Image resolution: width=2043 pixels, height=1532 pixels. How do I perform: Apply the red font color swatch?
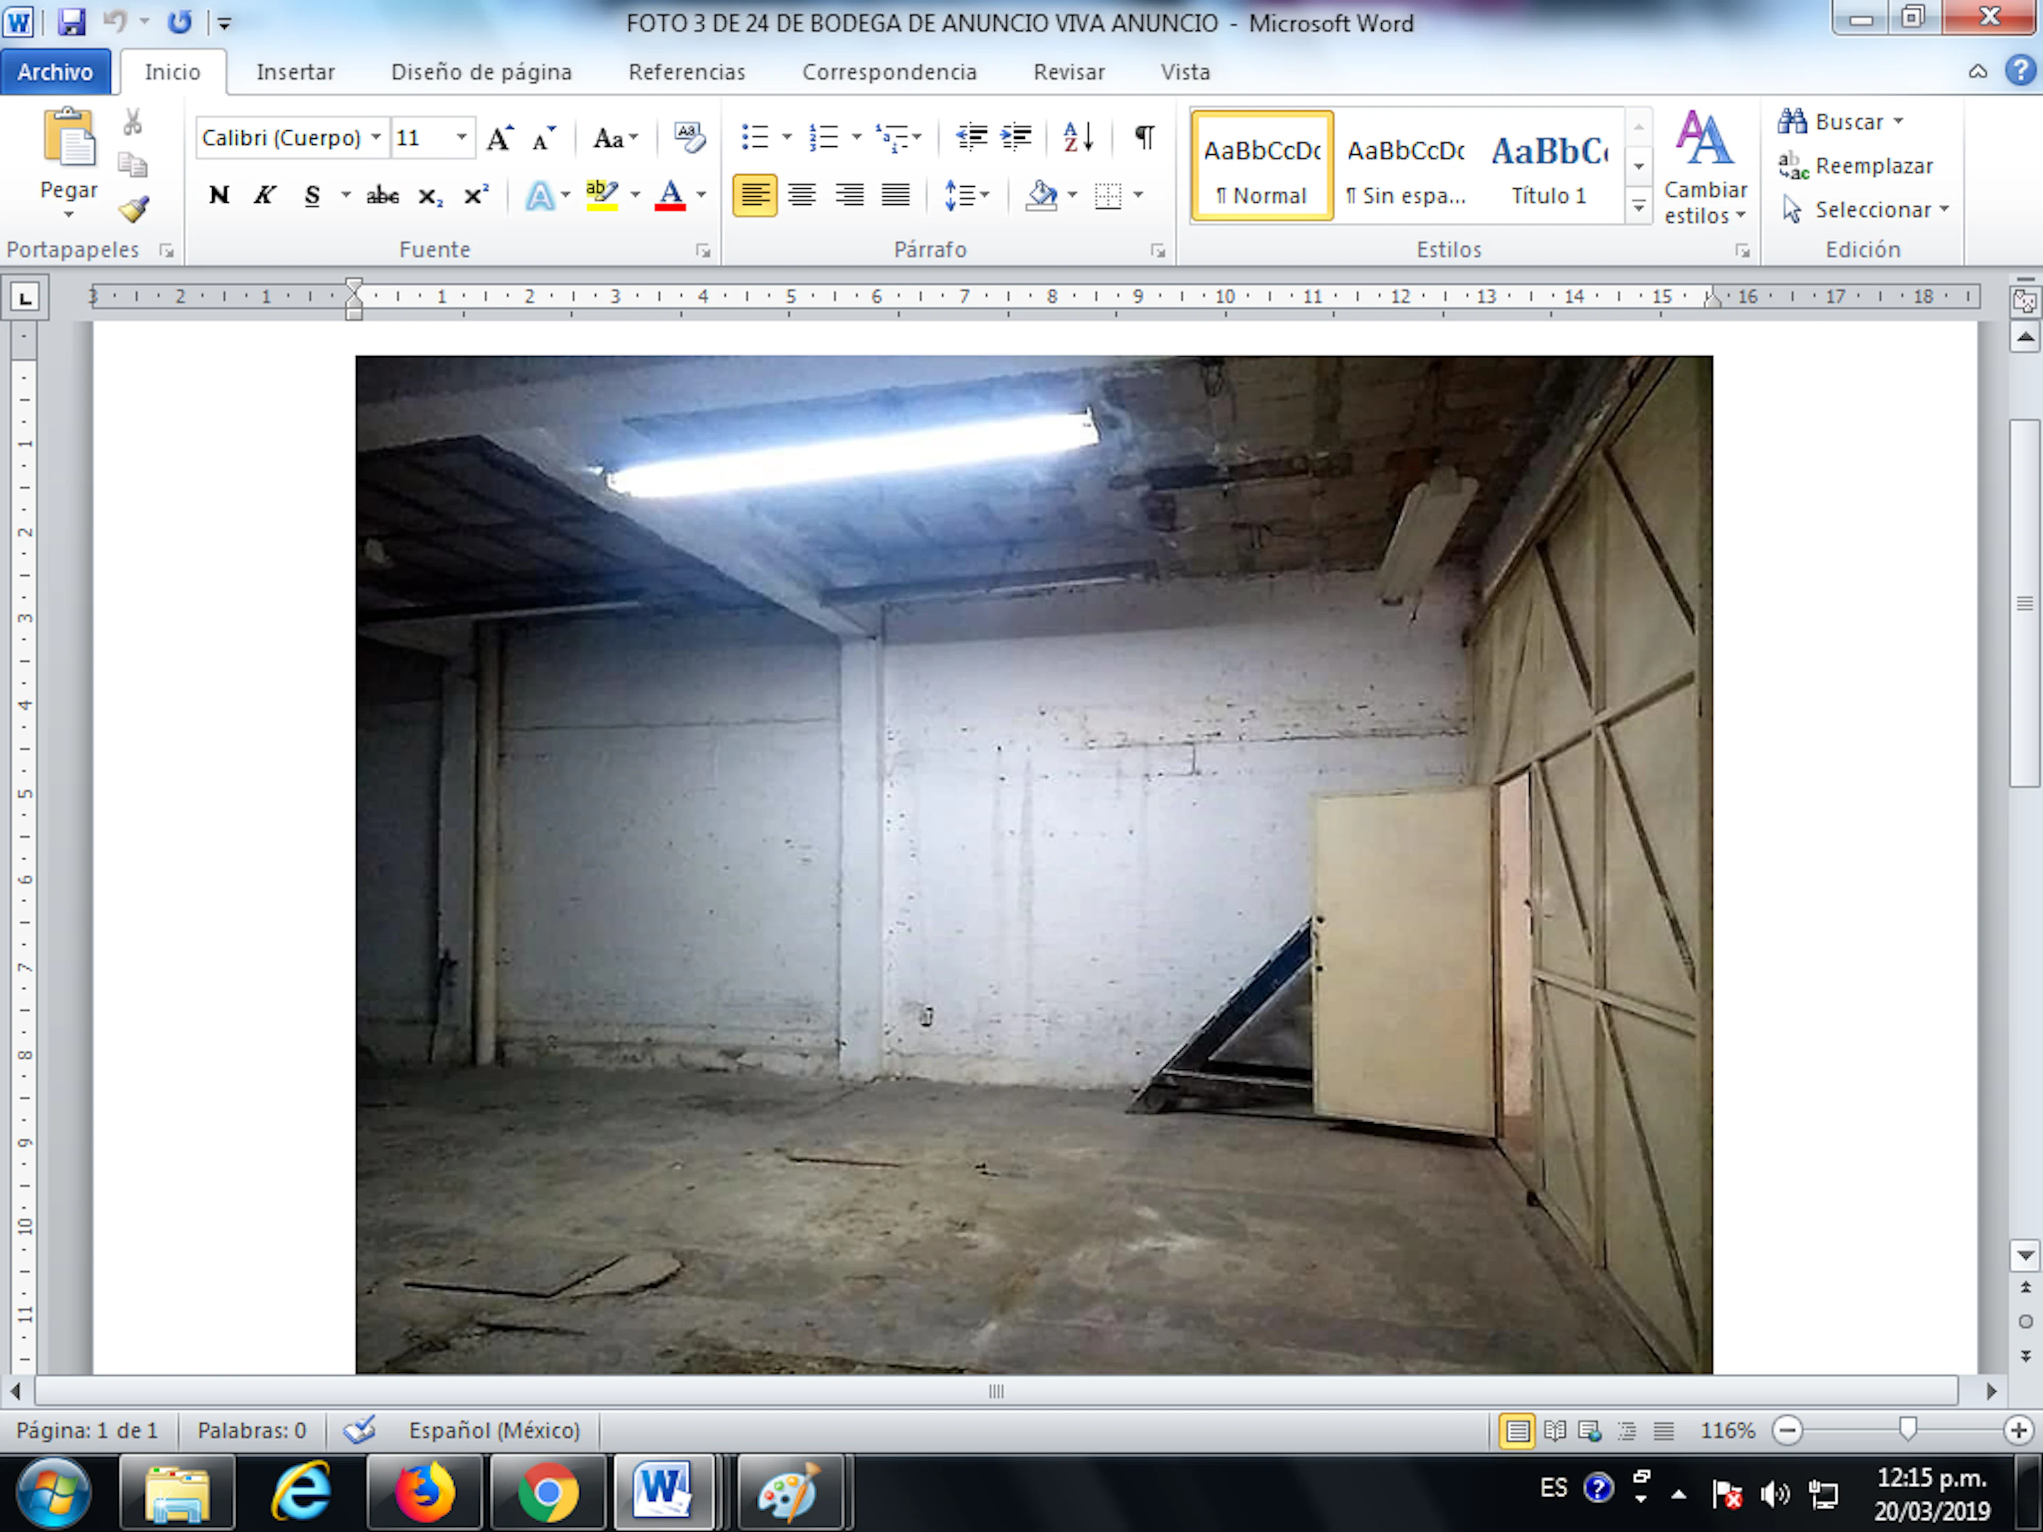pos(670,196)
